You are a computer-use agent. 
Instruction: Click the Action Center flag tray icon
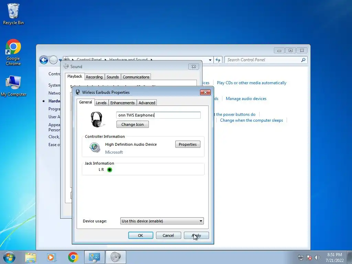[309, 257]
